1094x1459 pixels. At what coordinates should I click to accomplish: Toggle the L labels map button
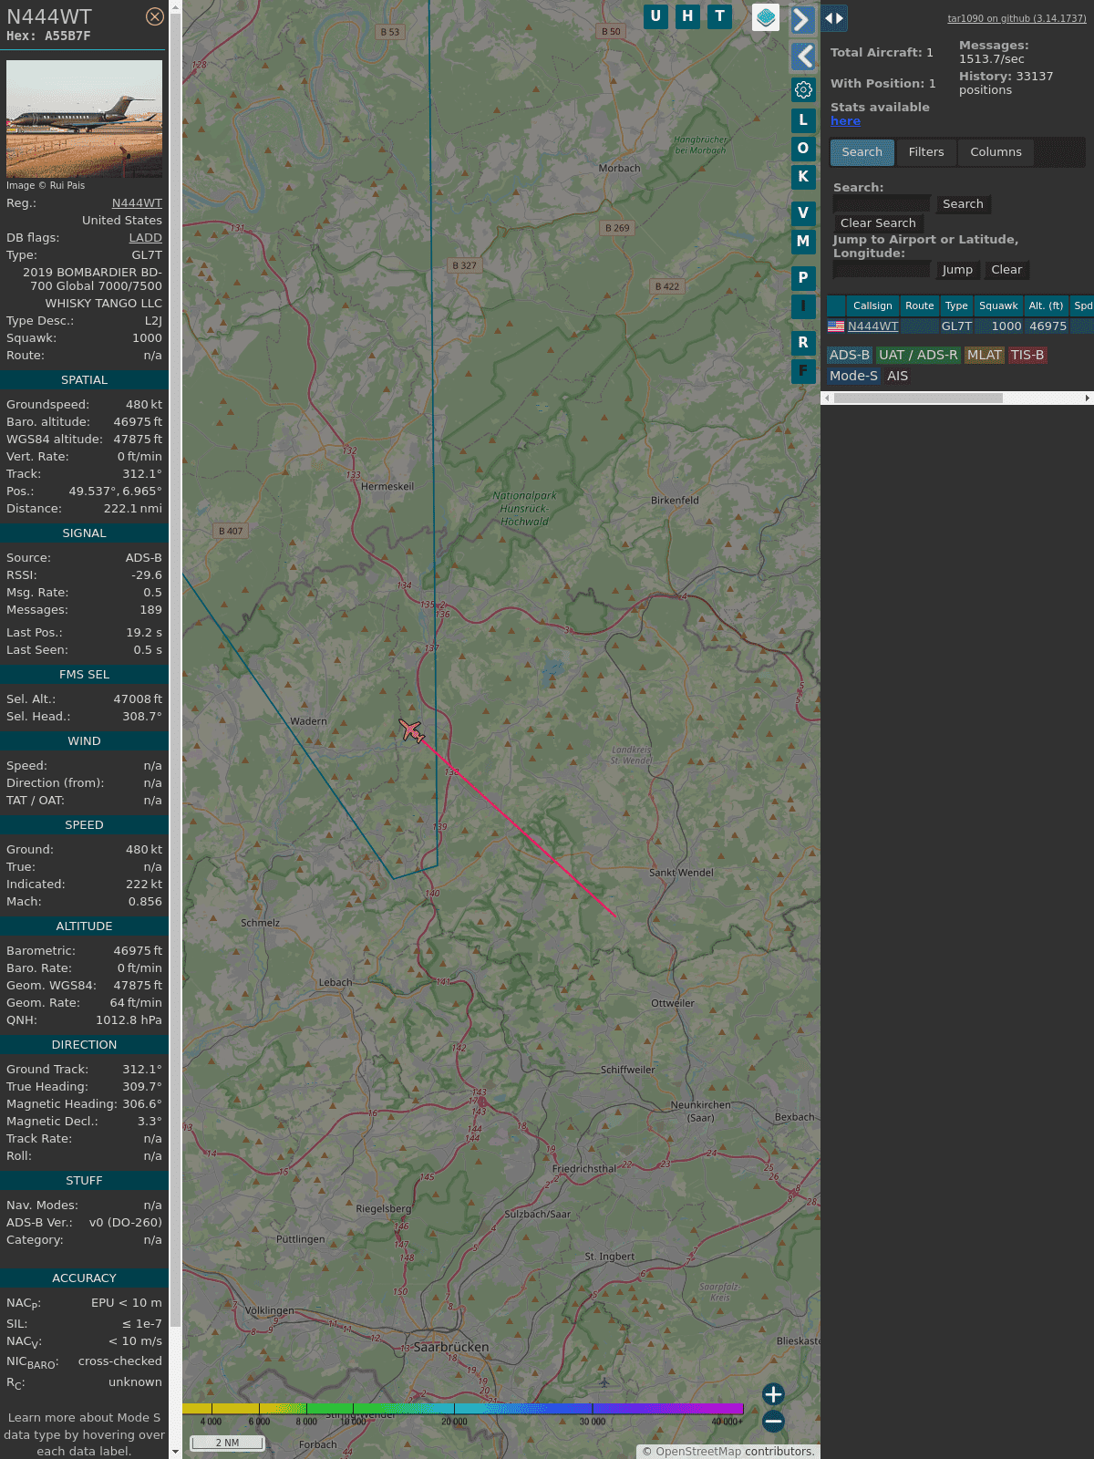803,120
